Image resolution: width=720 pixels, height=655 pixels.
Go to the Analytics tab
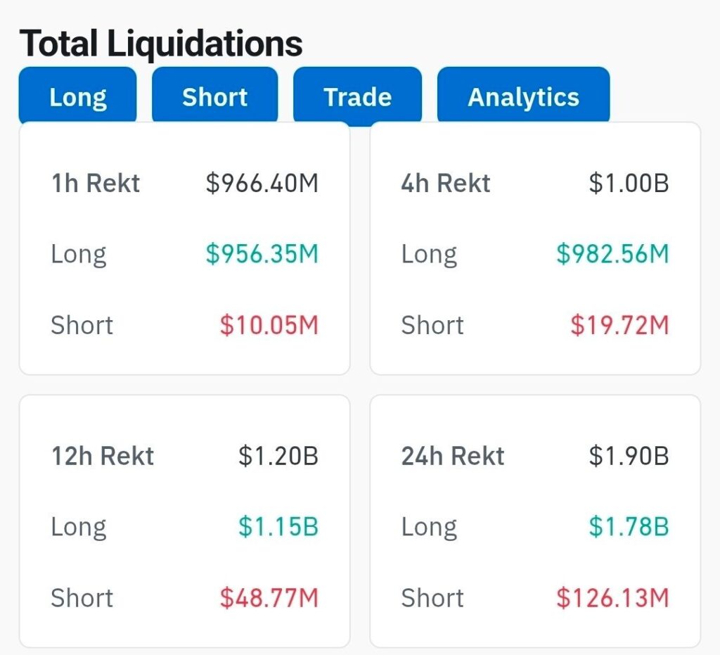[523, 97]
